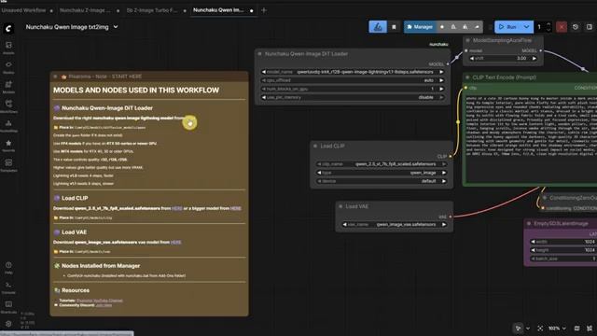This screenshot has width=597, height=336.
Task: Collapse the Load CLIP node via its dot
Action: [x=315, y=146]
